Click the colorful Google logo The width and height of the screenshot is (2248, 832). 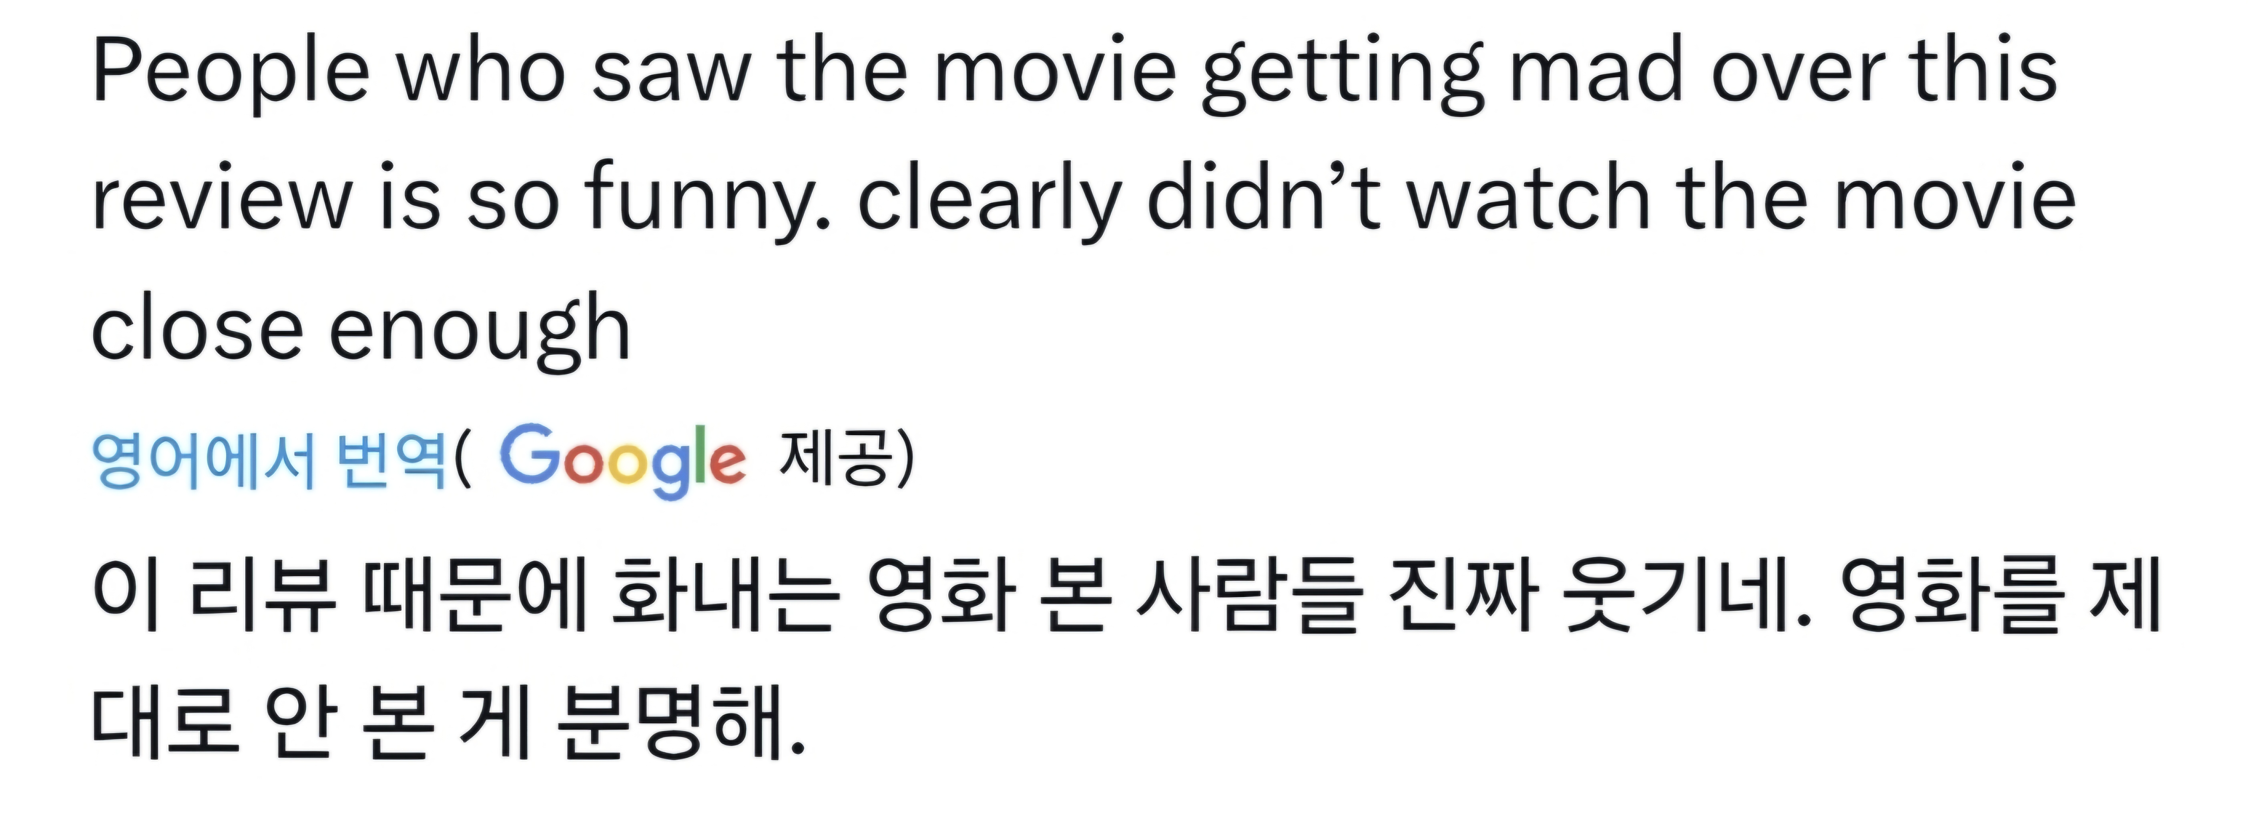[622, 460]
